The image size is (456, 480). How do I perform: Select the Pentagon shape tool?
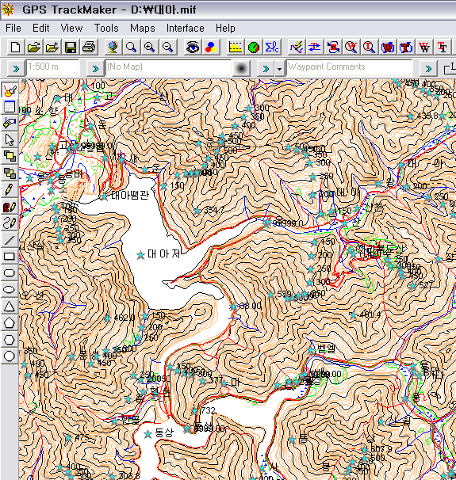tap(10, 322)
